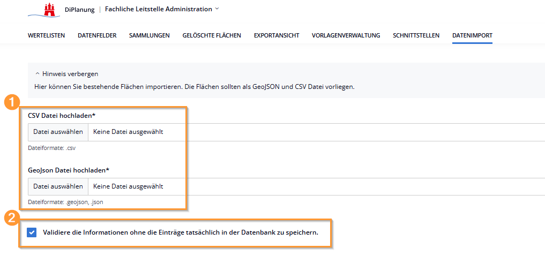
Task: Select the Datenimport tab
Action: [472, 35]
